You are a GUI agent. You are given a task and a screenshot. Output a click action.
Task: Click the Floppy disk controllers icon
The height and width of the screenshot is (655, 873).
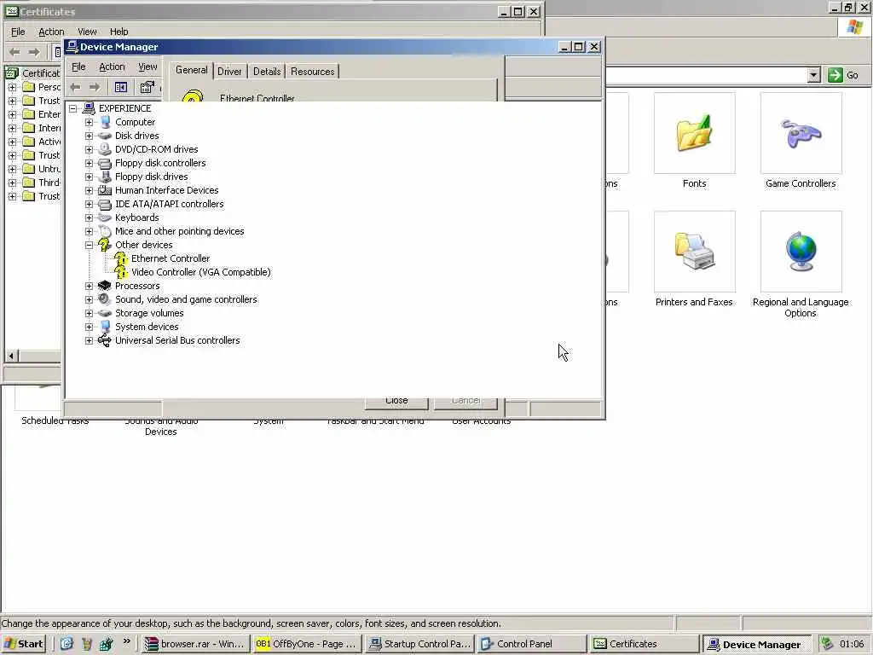(105, 163)
